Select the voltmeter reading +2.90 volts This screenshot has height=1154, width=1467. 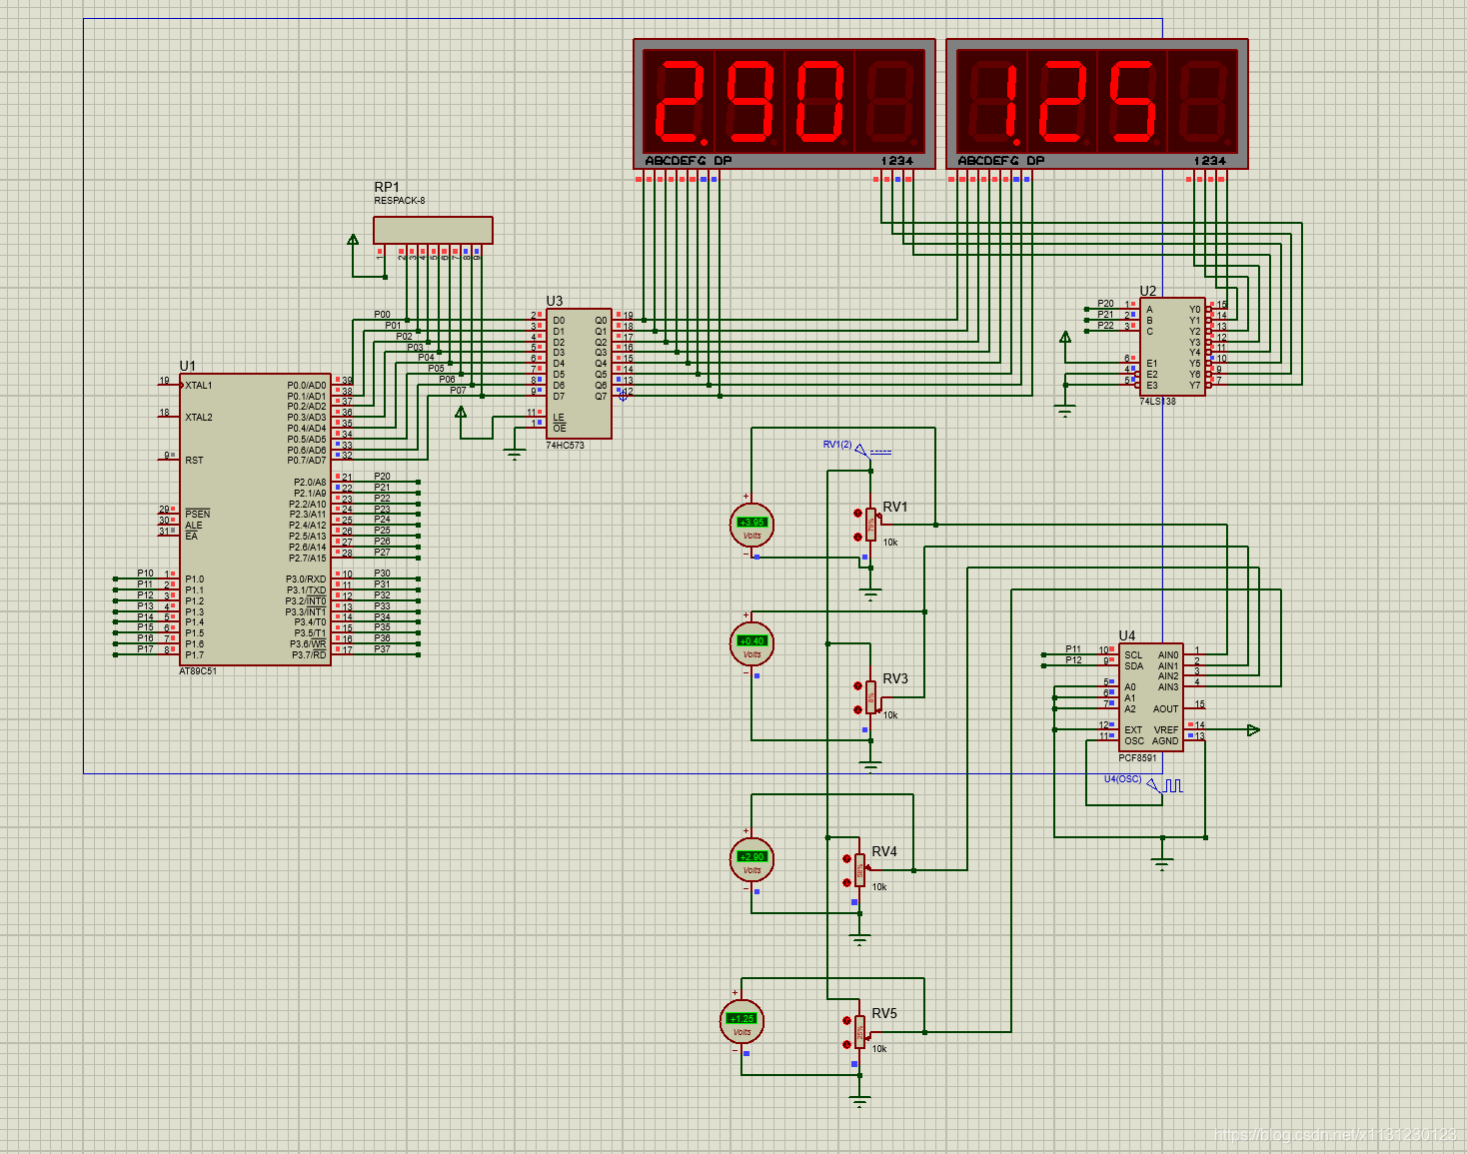click(751, 859)
